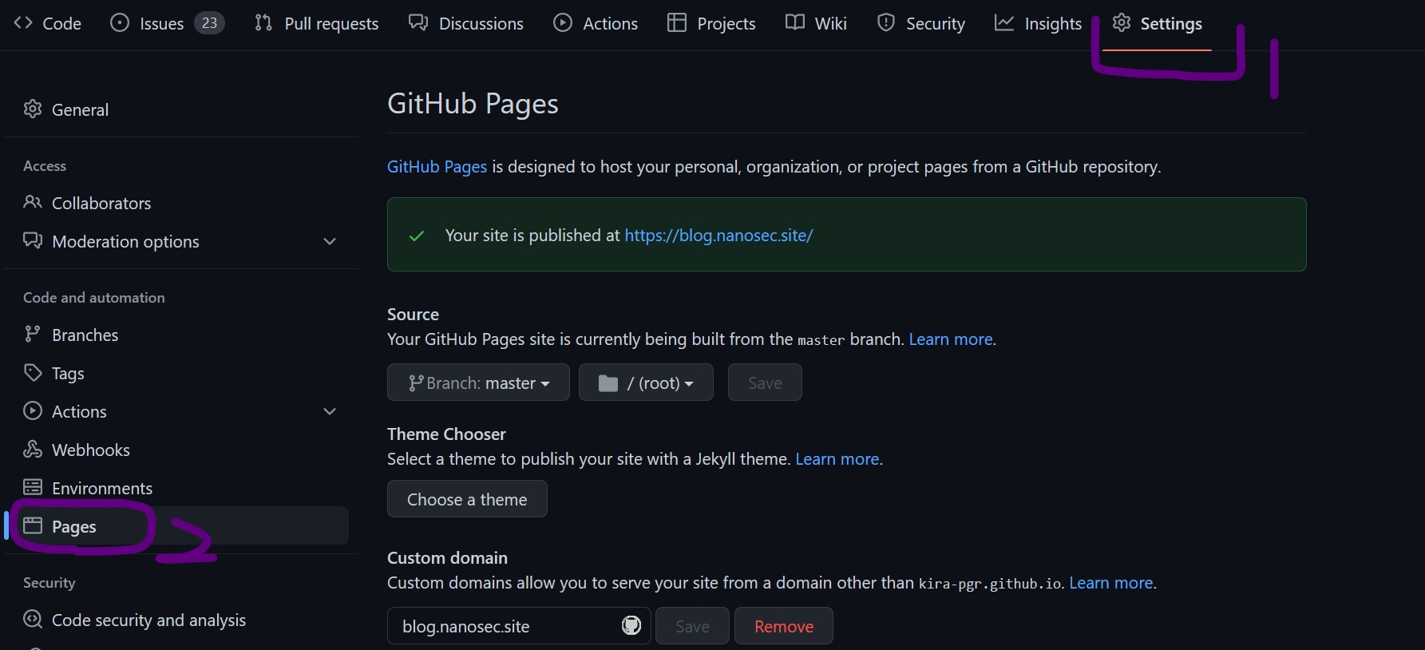
Task: Click the General gear icon
Action: [33, 109]
